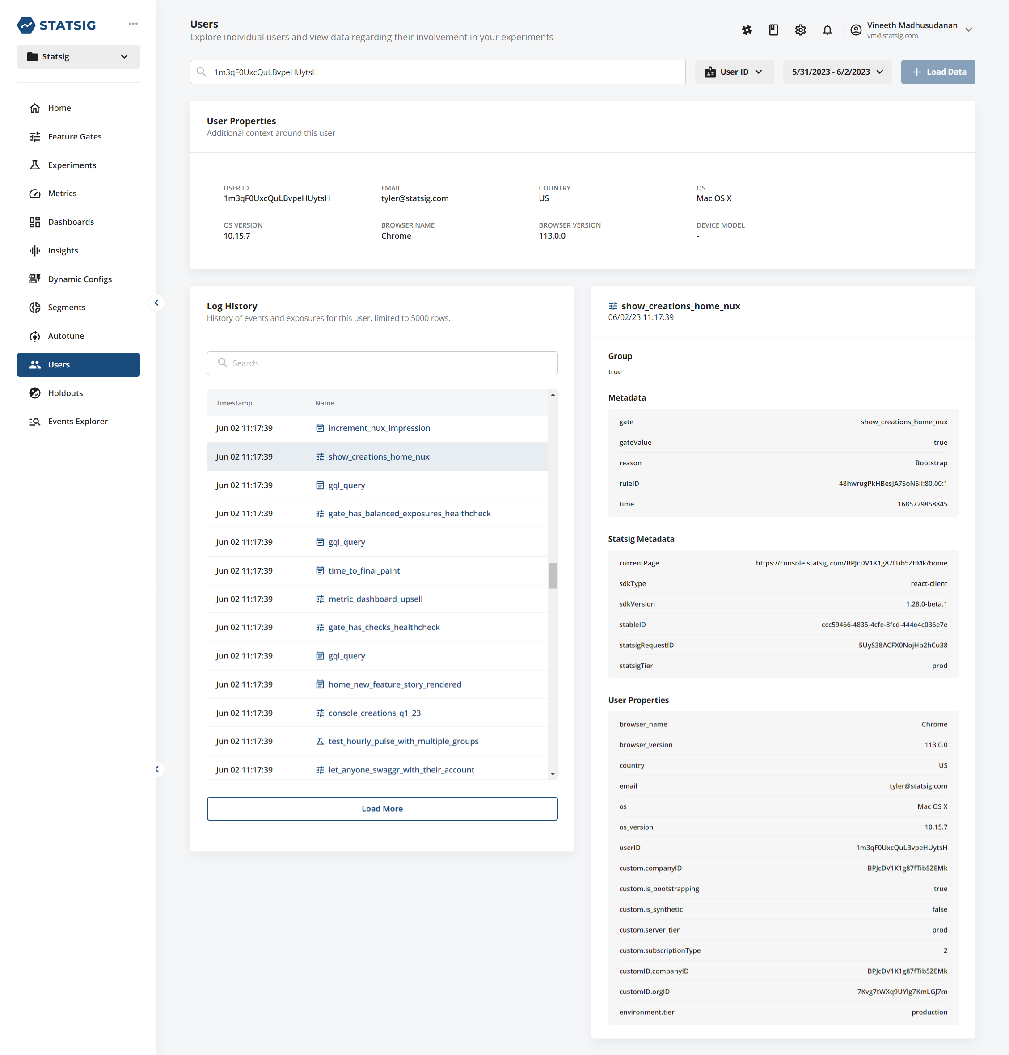Switch to the Users section

click(59, 364)
